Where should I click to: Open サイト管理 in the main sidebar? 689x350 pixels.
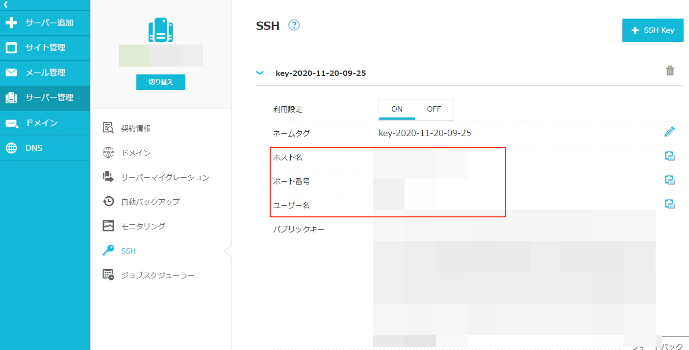coord(45,48)
